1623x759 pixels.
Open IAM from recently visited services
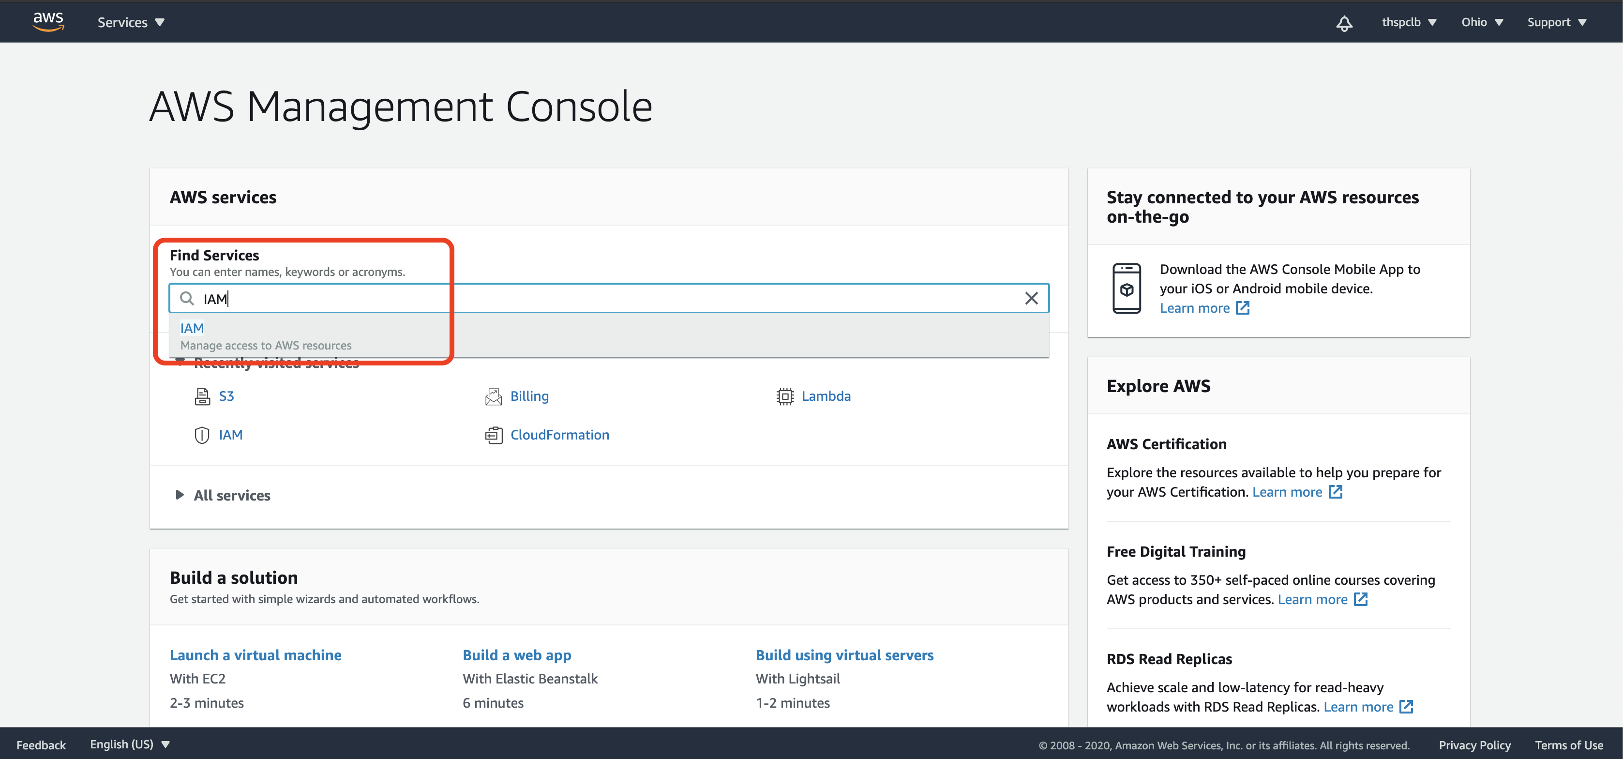coord(231,435)
